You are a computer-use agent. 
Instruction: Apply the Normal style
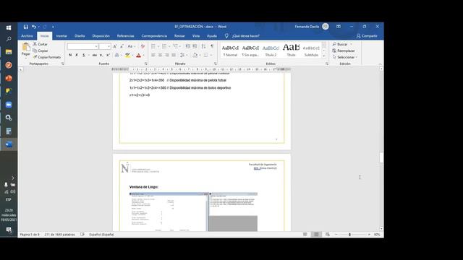[x=230, y=51]
